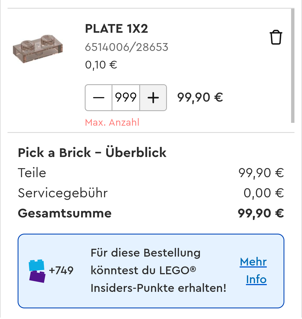The width and height of the screenshot is (302, 319).
Task: Delete the PLATE 1X2 item via trash icon
Action: [276, 37]
